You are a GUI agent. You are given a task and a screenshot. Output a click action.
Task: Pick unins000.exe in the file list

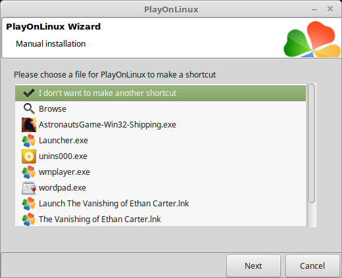[160, 156]
